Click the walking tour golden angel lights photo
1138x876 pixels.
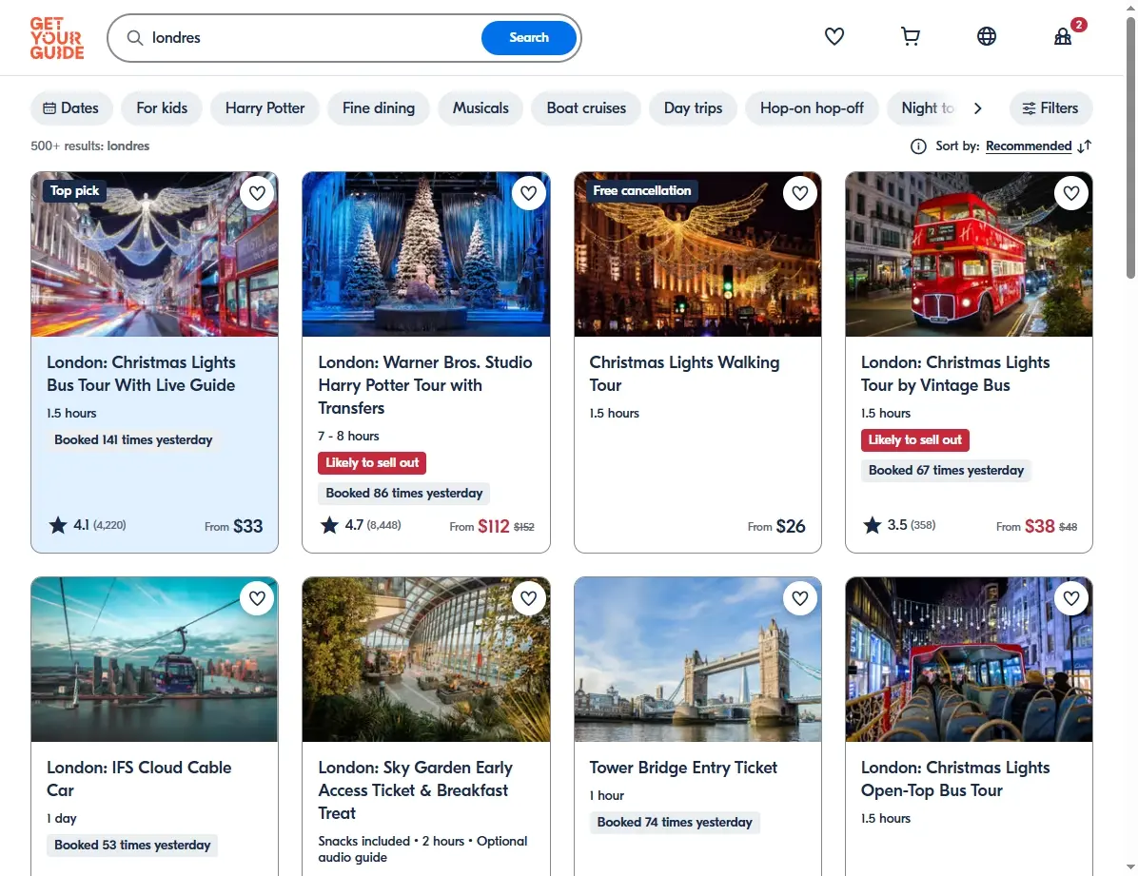[697, 254]
